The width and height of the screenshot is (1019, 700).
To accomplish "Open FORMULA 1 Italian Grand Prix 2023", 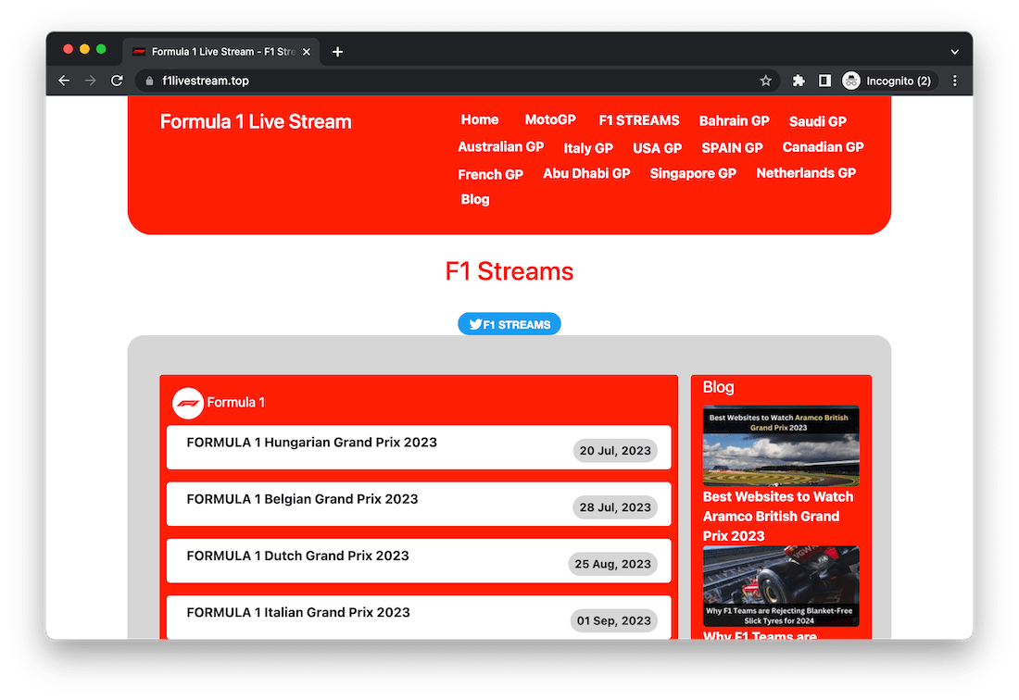I will pyautogui.click(x=419, y=618).
